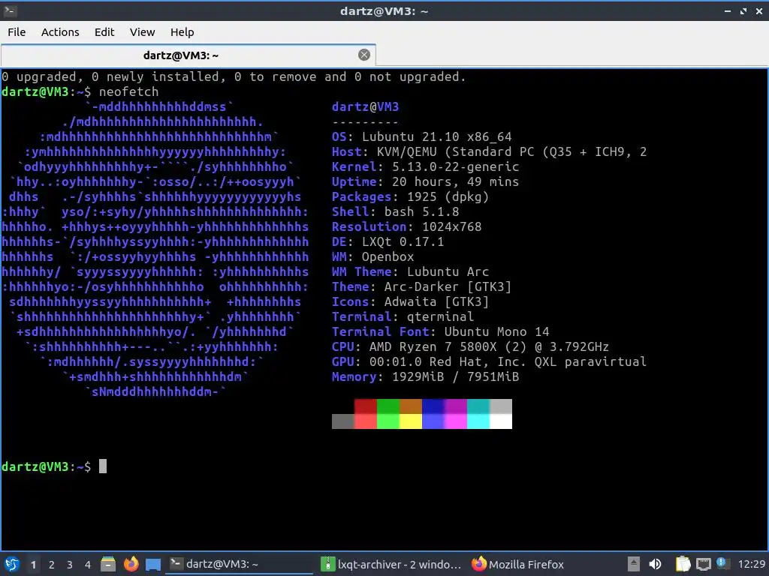
Task: Open the volume control tray icon
Action: [655, 564]
